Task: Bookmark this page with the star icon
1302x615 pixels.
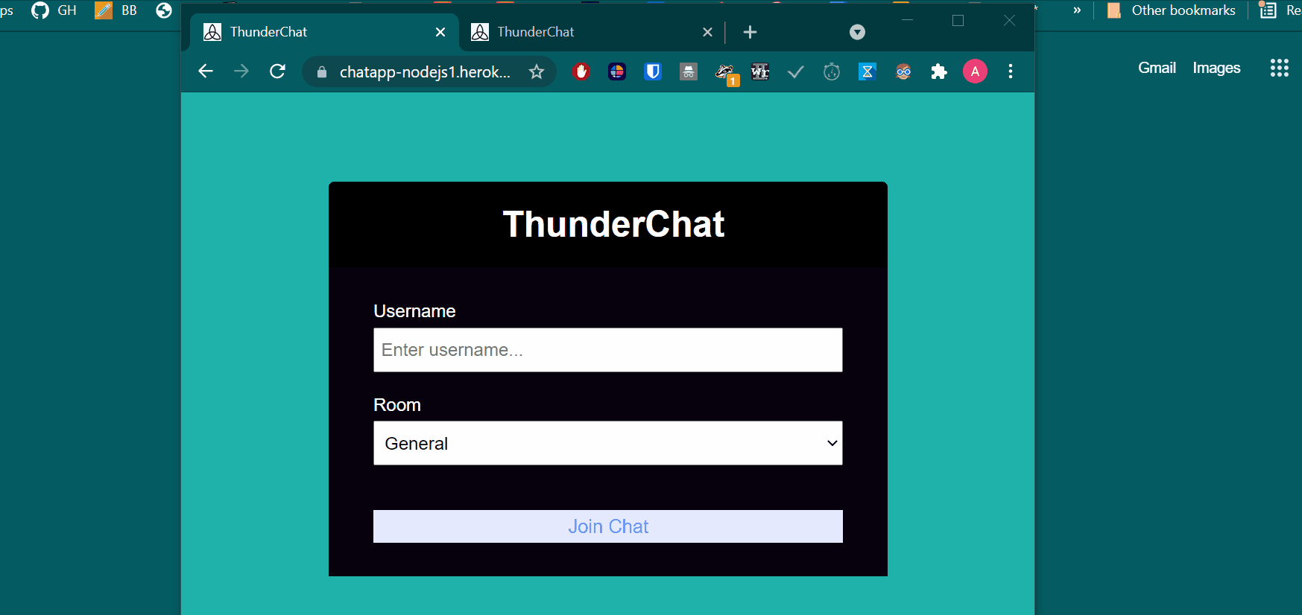Action: pyautogui.click(x=537, y=71)
